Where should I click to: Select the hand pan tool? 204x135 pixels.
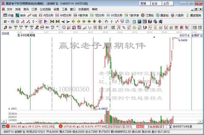point(106,21)
